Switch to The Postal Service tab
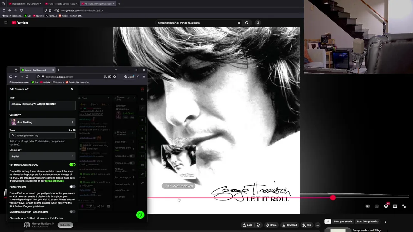Image resolution: width=413 pixels, height=232 pixels. 61,4
